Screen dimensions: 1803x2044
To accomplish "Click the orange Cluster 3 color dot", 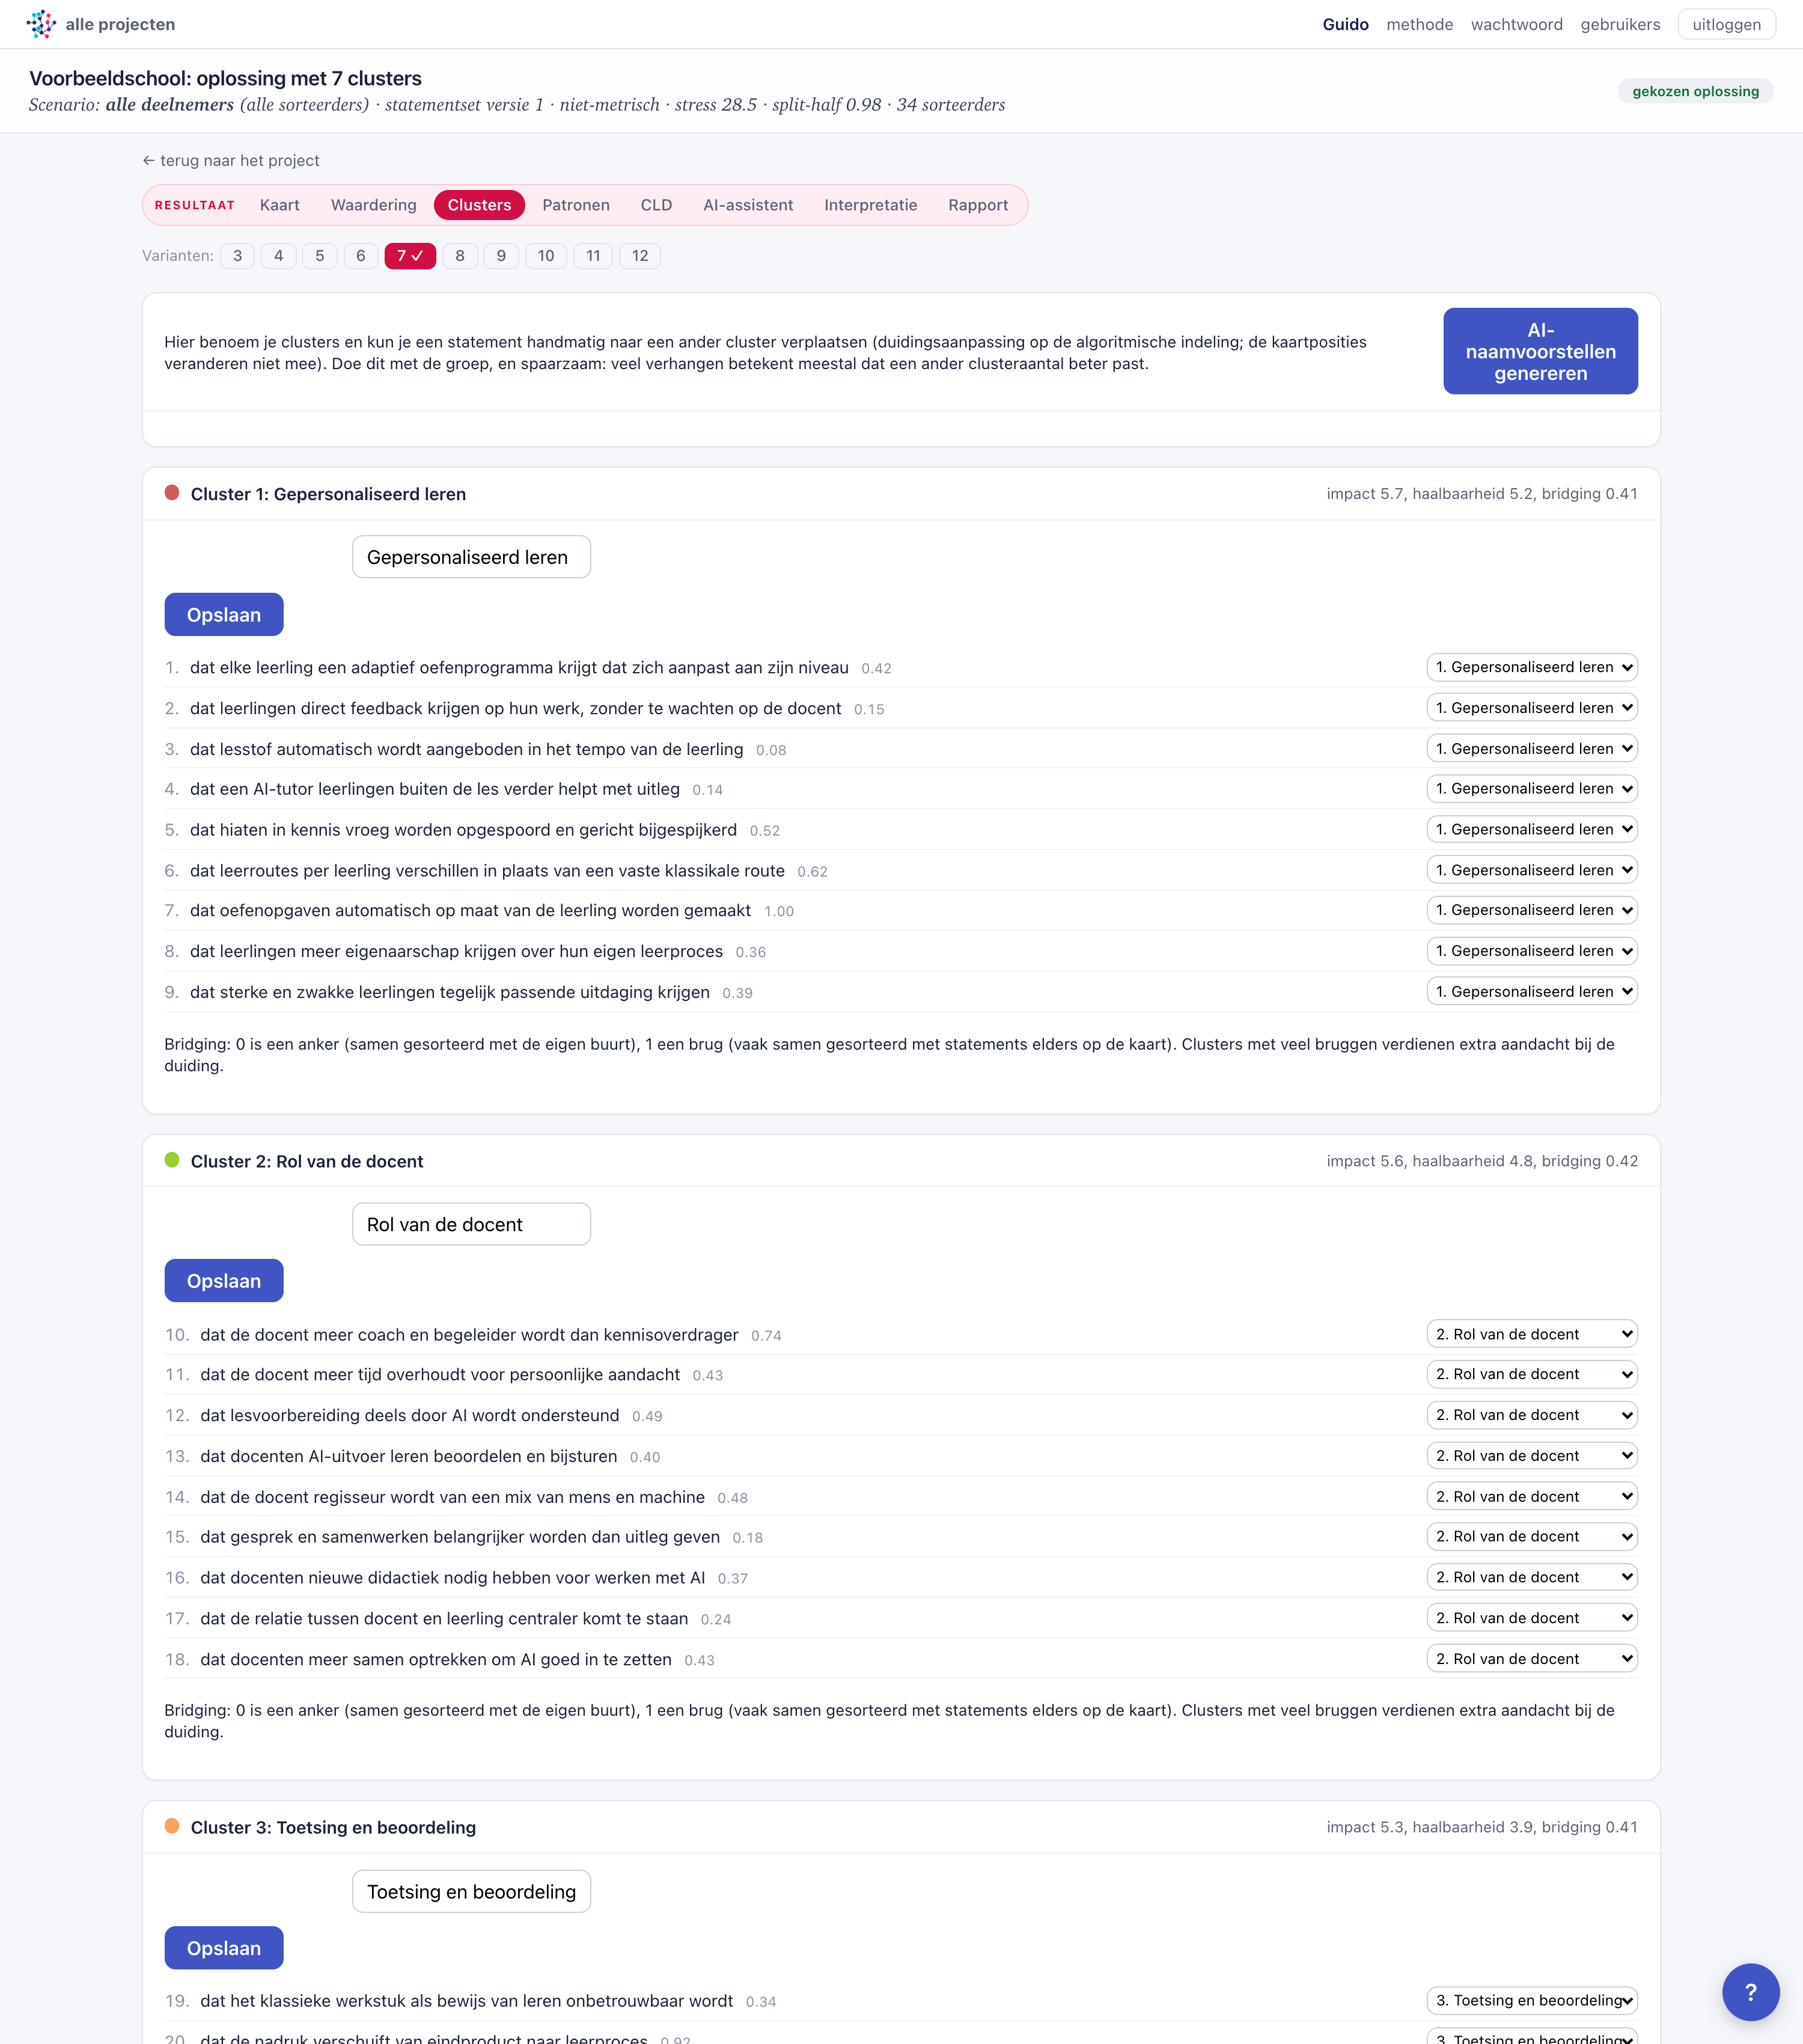I will pos(172,1826).
